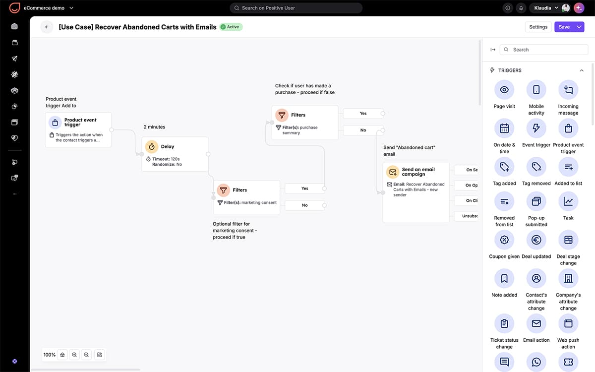Select the Email action trigger icon

[536, 324]
